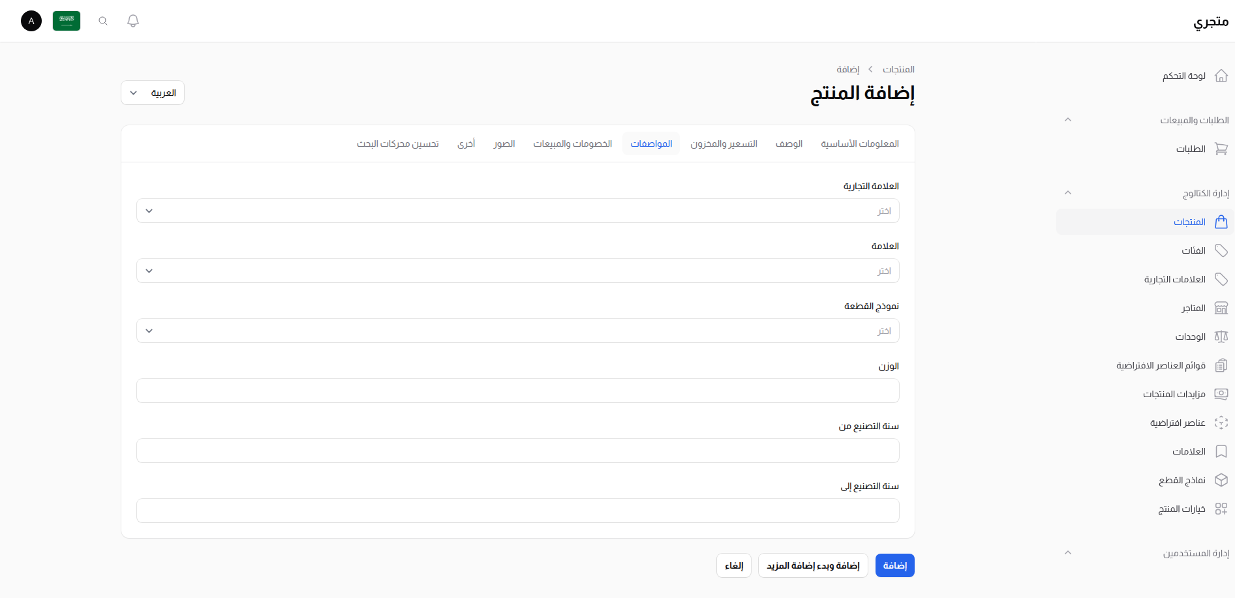Click الطلبات cart icon in sidebar
The height and width of the screenshot is (598, 1235).
pos(1221,149)
